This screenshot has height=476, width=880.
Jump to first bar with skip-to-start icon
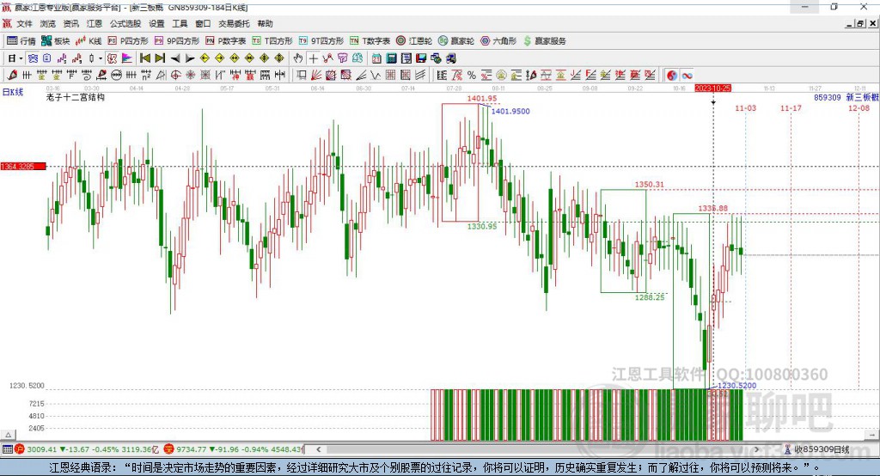point(144,58)
